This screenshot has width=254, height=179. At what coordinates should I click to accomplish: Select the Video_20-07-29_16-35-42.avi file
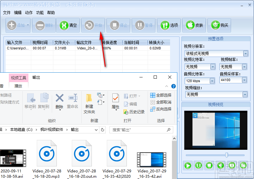point(152,165)
